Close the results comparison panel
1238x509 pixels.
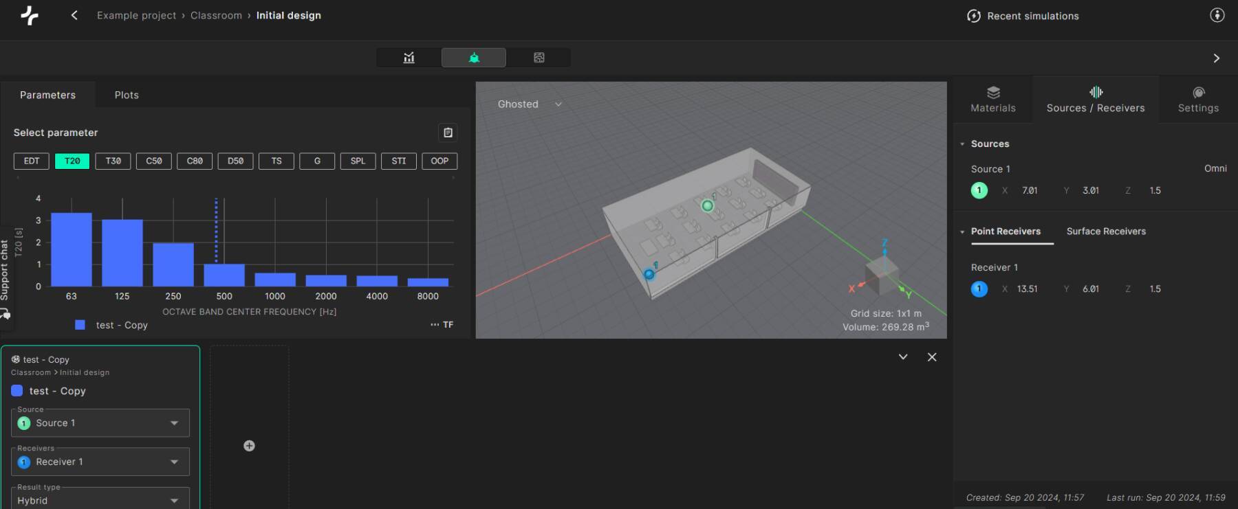[932, 357]
